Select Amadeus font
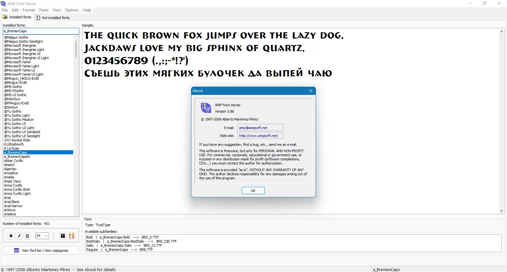Screen dimensions: 507x272 tap(38, 173)
